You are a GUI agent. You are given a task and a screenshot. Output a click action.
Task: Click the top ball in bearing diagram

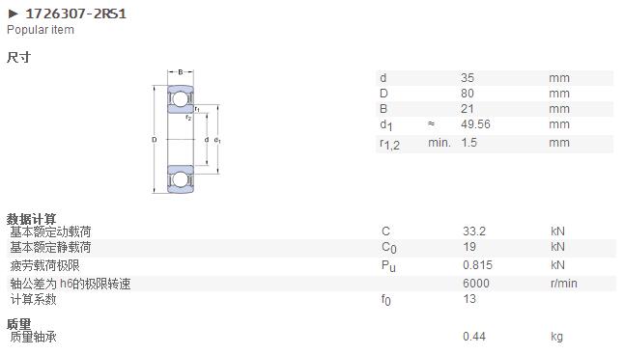180,99
